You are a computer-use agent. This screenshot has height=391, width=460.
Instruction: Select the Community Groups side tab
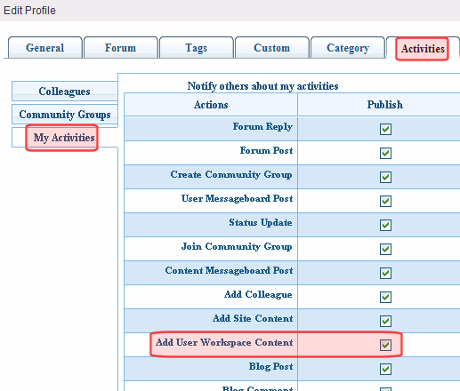tap(65, 115)
